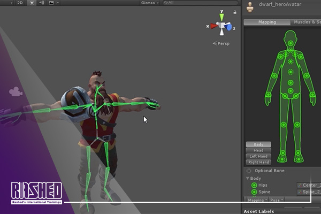Toggle the scene gizmo rotation lock
Screen dimensions: 321x214
235,12
